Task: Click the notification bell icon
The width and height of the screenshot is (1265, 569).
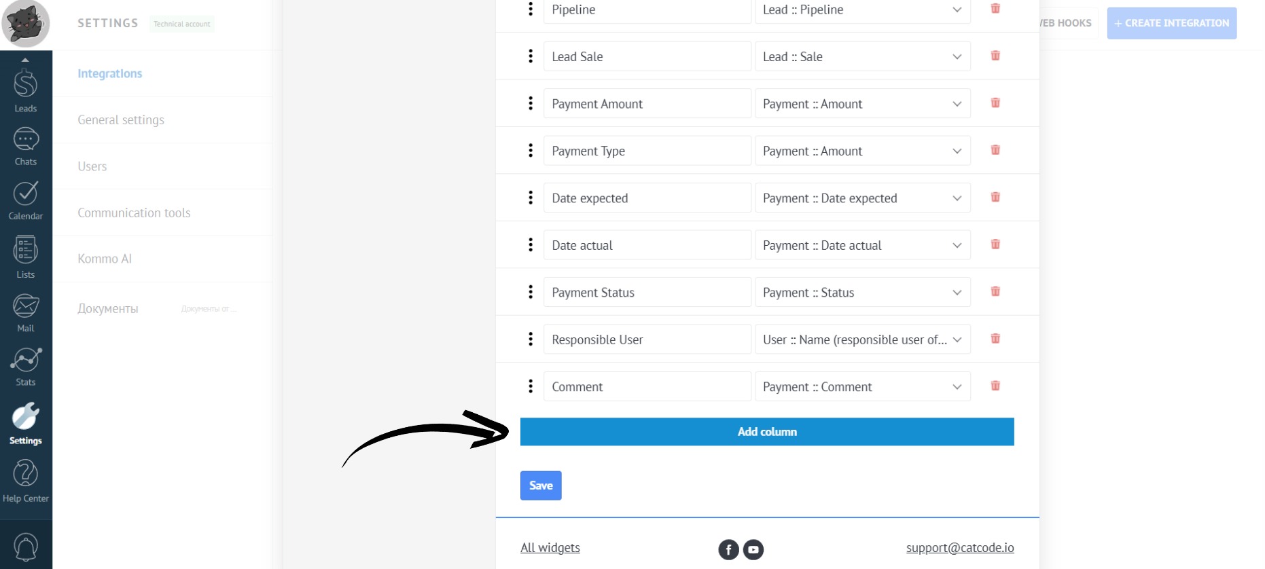Action: coord(26,547)
